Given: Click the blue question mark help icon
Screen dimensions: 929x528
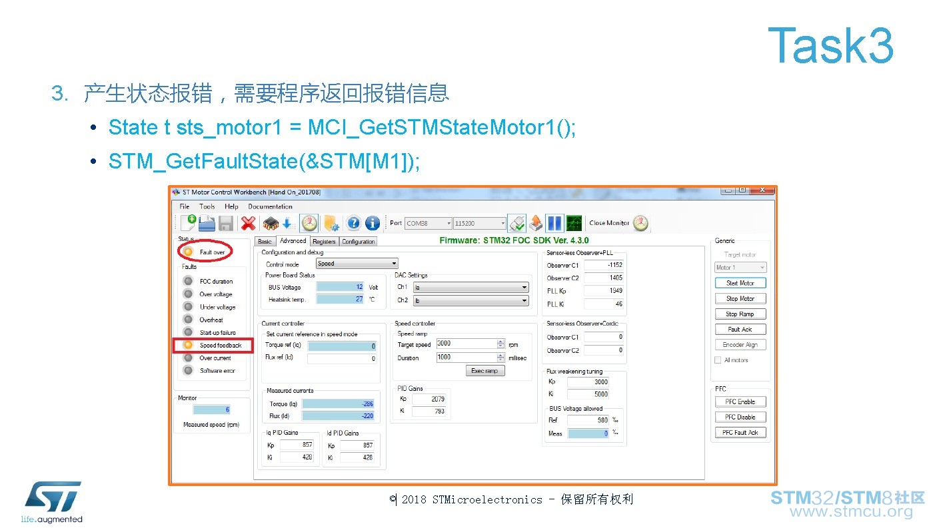Looking at the screenshot, I should point(353,223).
